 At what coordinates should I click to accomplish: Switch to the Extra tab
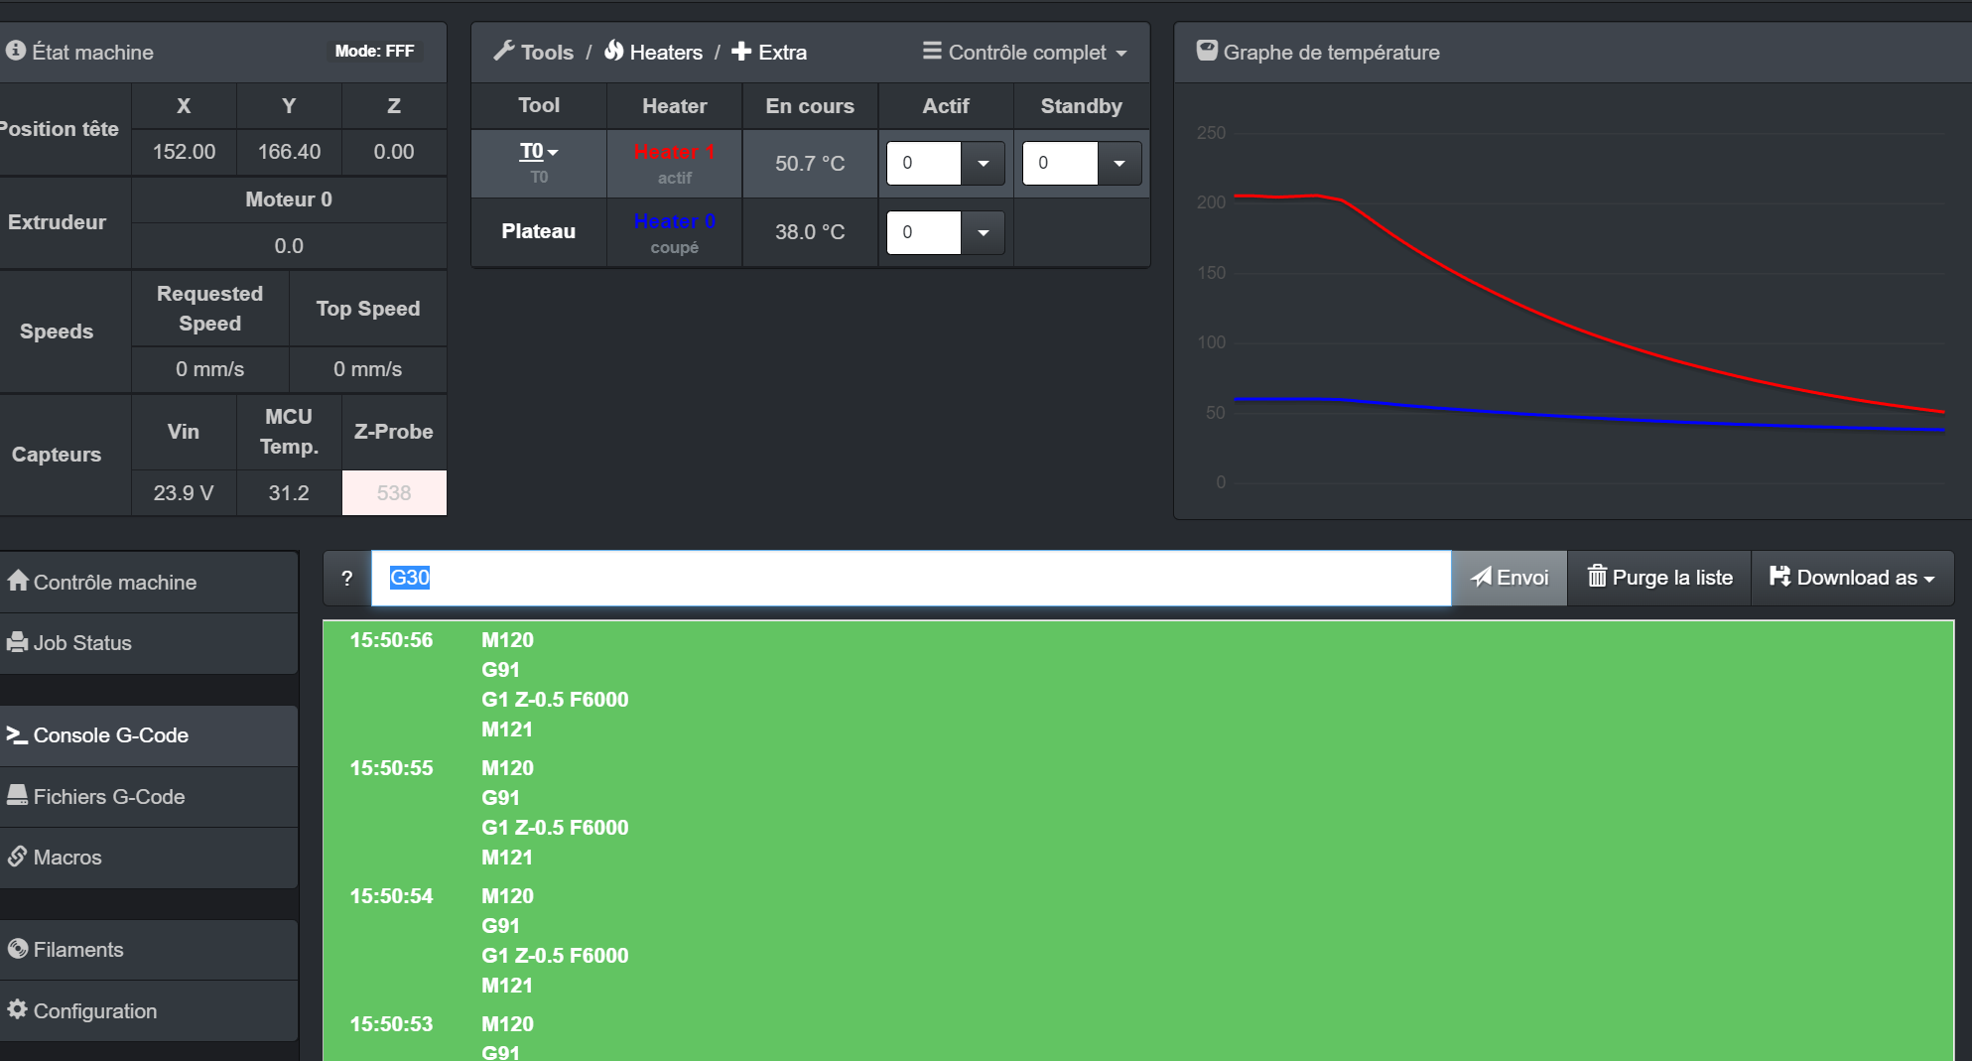click(769, 52)
